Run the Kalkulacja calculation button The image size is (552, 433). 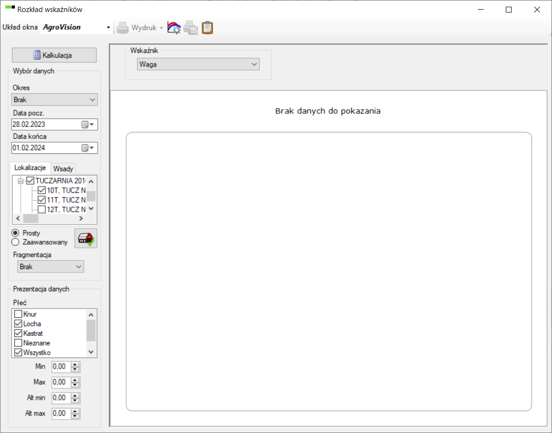point(54,55)
